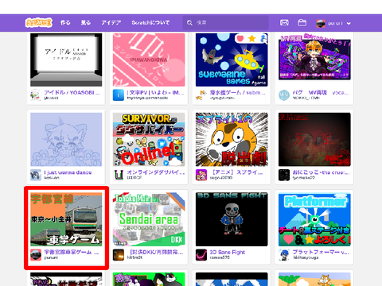The height and width of the screenshot is (286, 382).
Task: Click the '3D Sans Fight' title link
Action: [x=228, y=252]
